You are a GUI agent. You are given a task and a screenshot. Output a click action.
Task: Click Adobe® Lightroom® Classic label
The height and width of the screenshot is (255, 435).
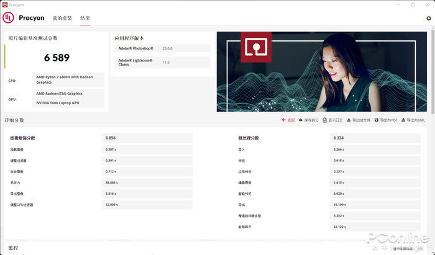pyautogui.click(x=135, y=62)
